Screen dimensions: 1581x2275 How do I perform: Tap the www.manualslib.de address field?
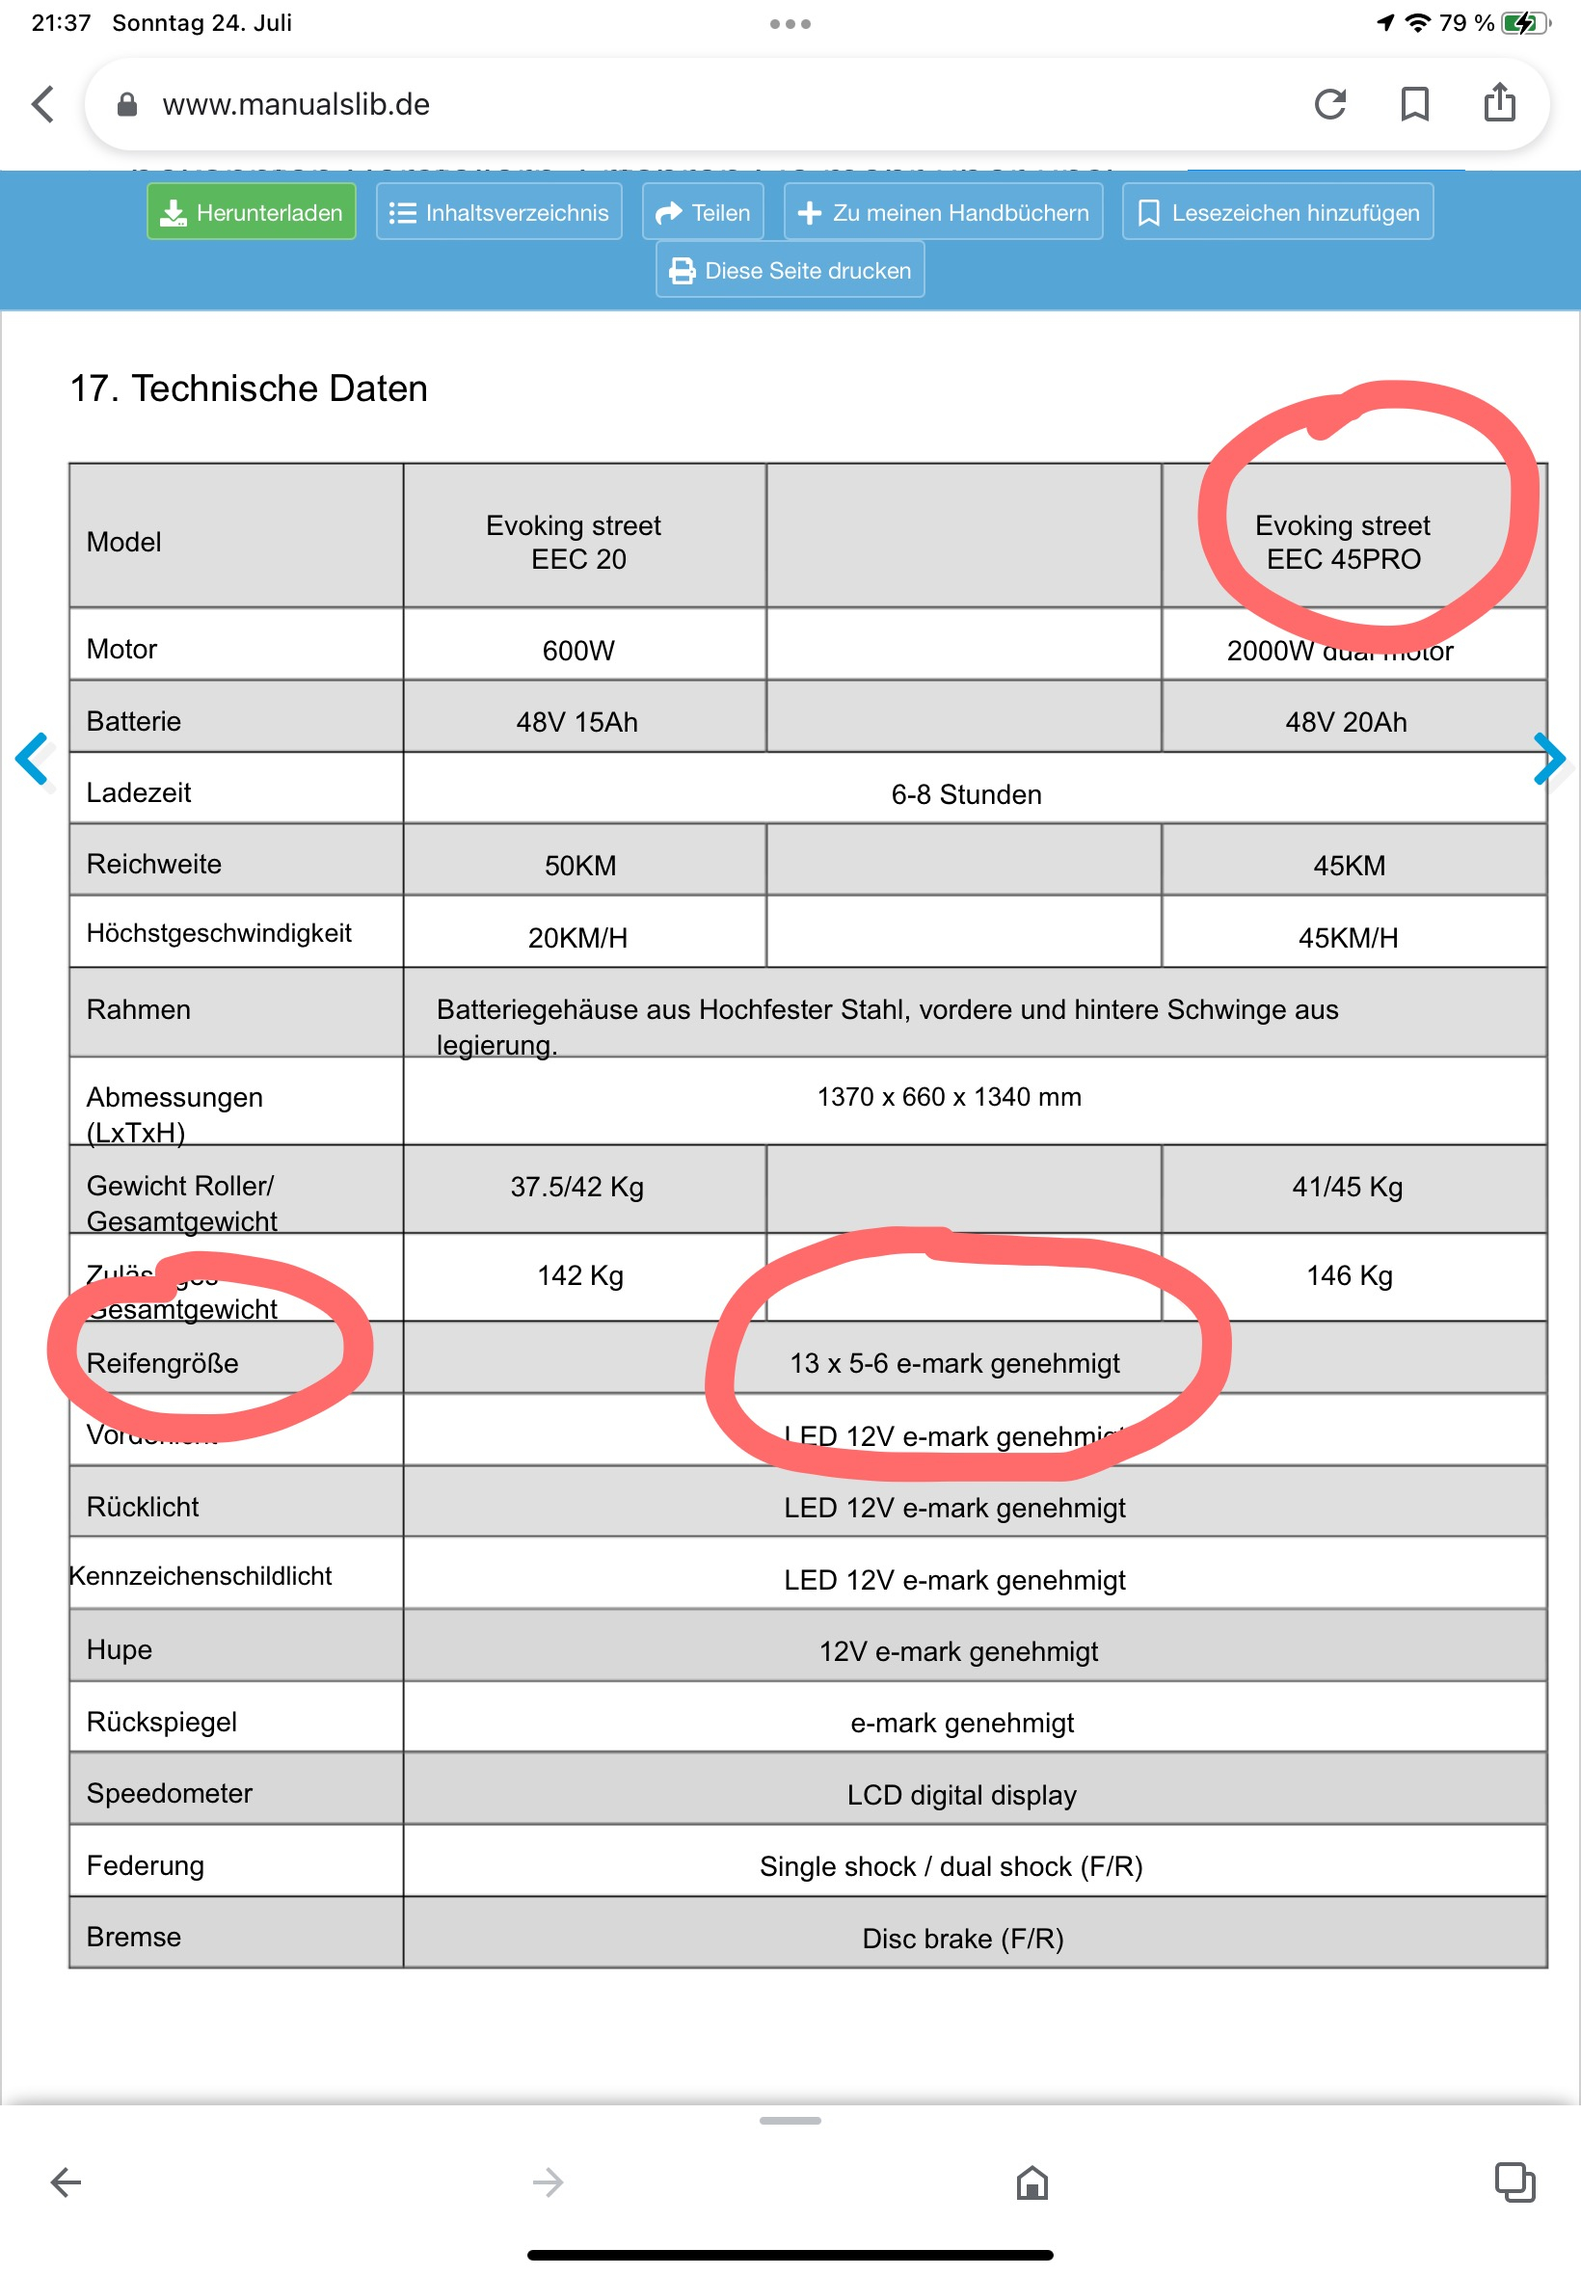(x=693, y=104)
